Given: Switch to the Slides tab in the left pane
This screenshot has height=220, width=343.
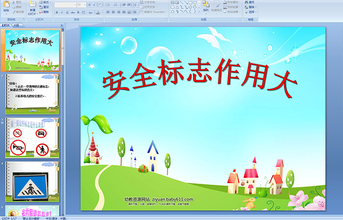Looking at the screenshot, I should click(x=6, y=25).
